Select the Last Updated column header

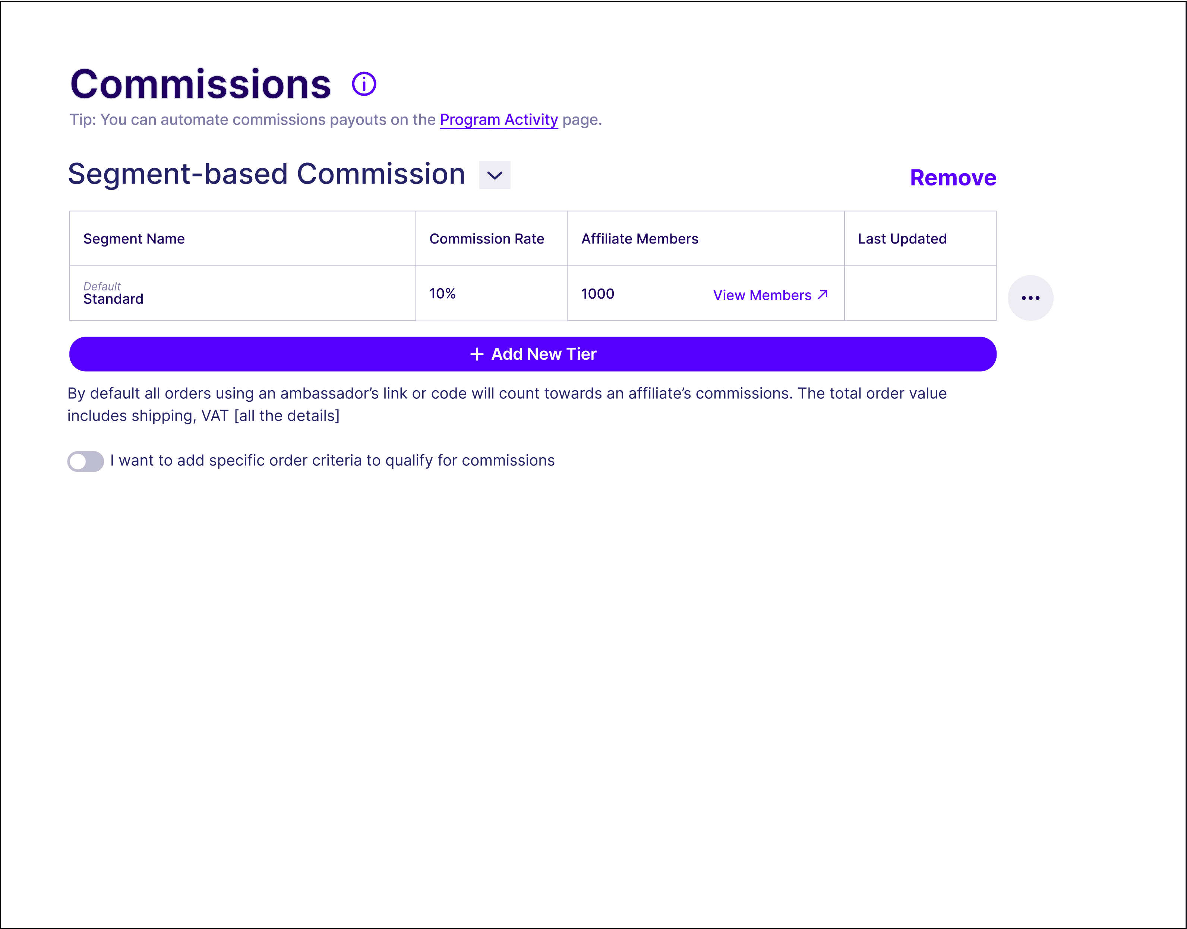[x=902, y=239]
